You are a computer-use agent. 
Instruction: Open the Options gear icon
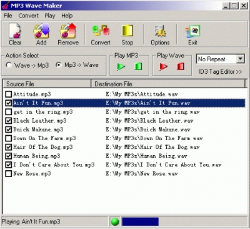[x=160, y=31]
